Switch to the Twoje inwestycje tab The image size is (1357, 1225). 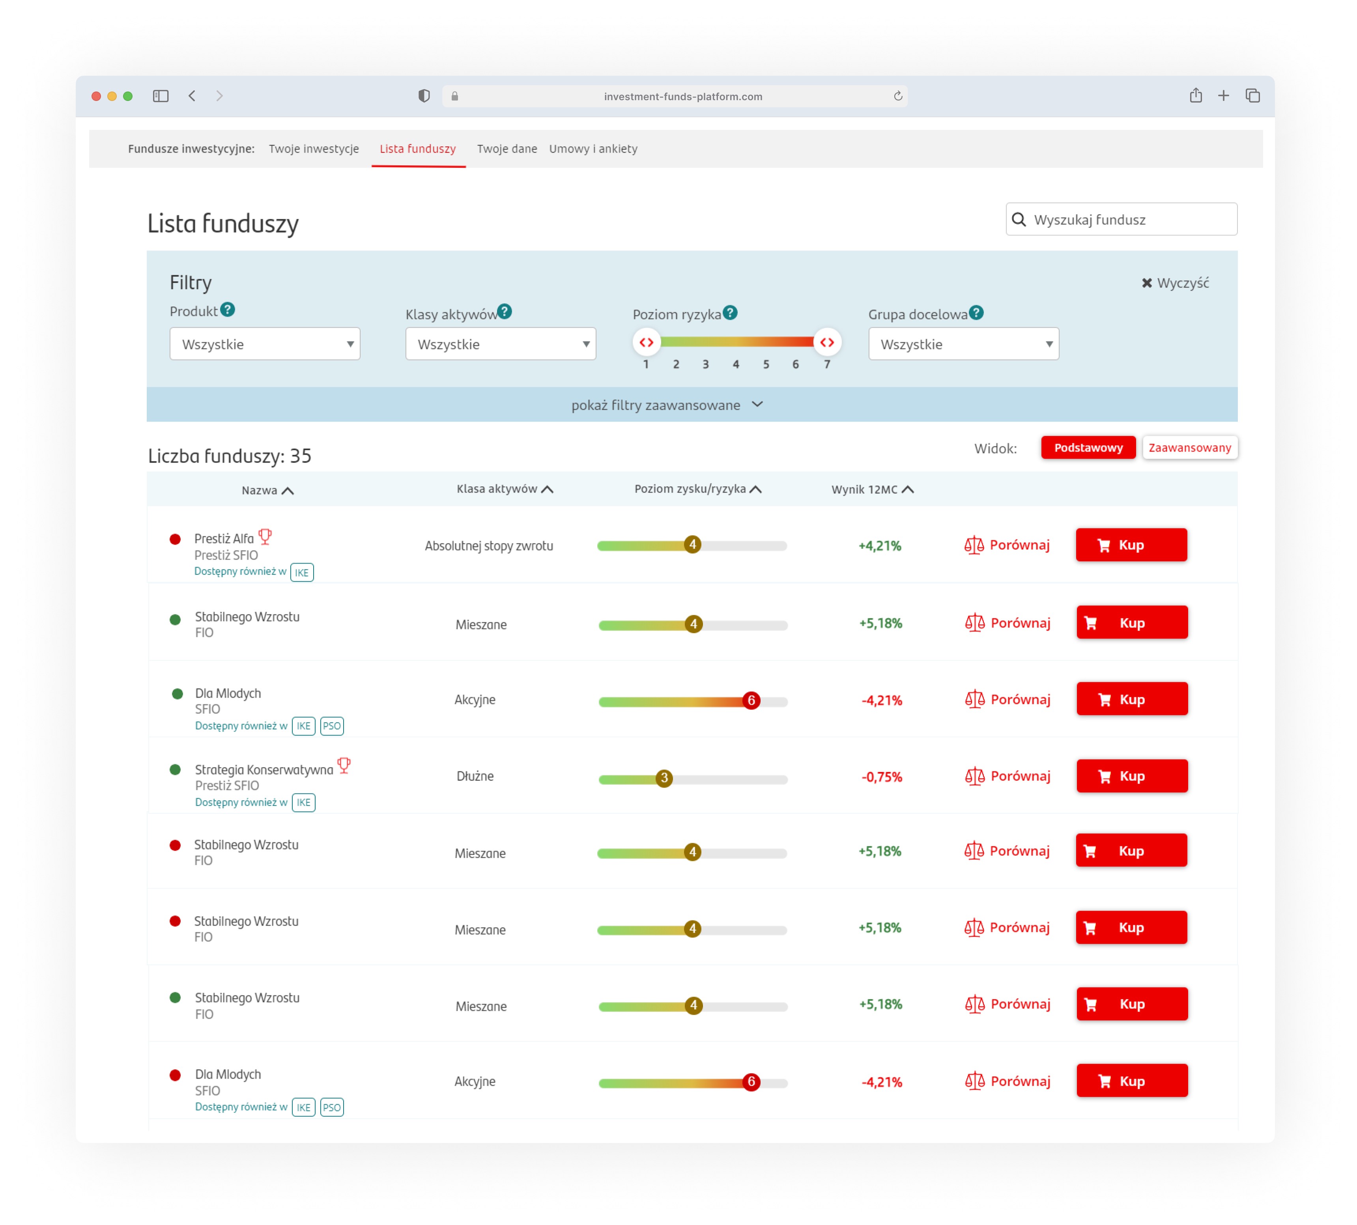(314, 149)
